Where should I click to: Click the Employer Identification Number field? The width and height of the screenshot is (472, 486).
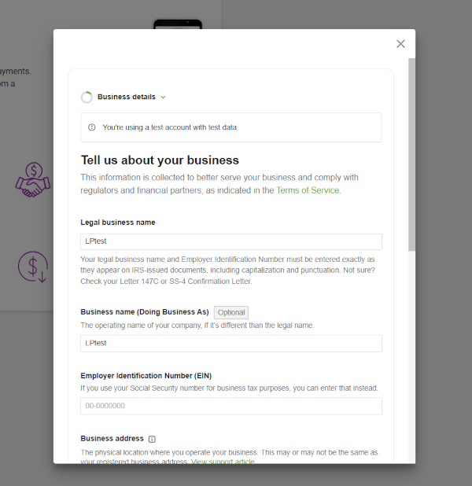tap(231, 406)
